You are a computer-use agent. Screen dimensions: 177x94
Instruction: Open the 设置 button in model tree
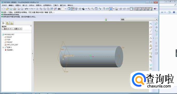(17, 29)
